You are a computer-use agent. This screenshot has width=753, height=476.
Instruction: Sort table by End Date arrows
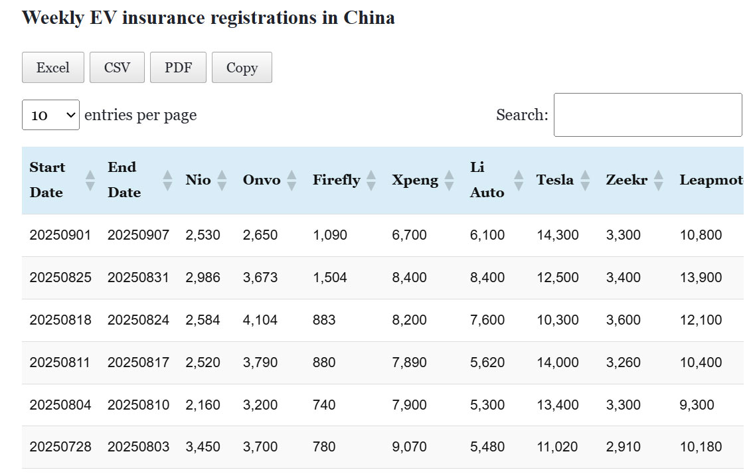click(x=168, y=180)
